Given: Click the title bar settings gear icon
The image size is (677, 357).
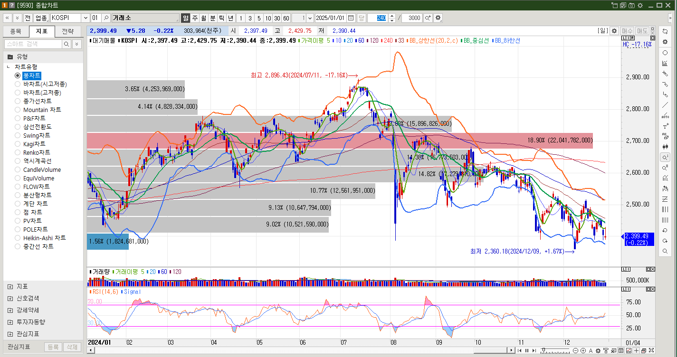Looking at the screenshot, I should [x=640, y=5].
